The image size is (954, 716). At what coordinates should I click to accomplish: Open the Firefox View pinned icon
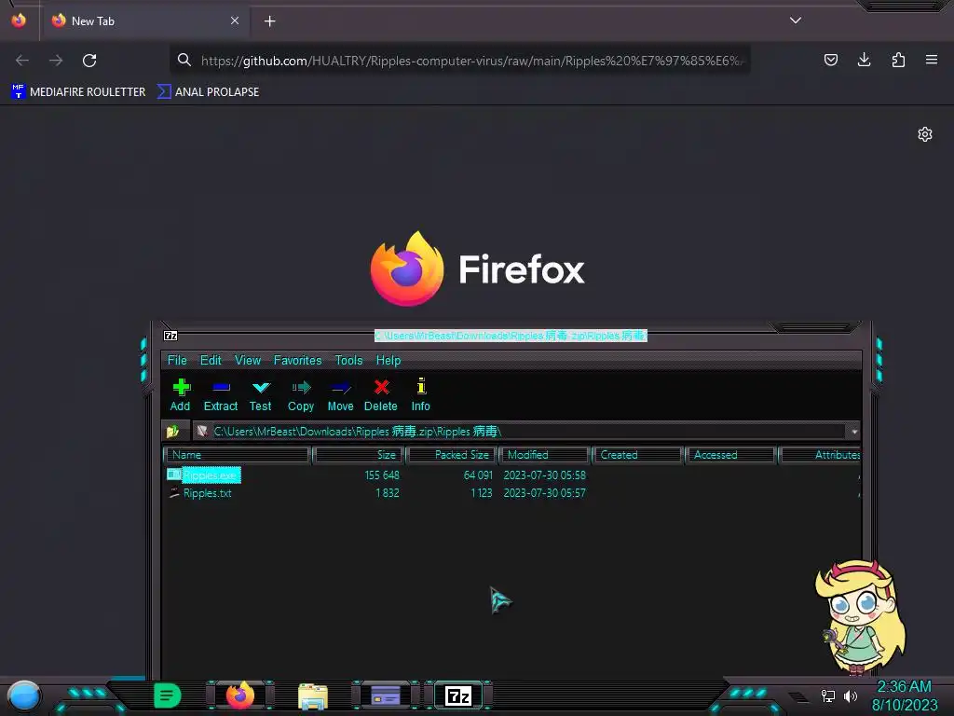(x=19, y=21)
